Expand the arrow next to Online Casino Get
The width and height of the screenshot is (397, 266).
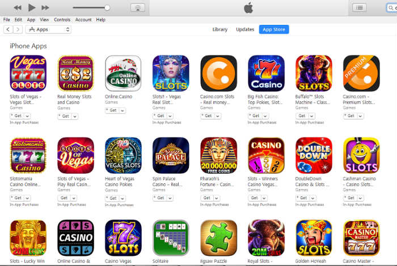pos(123,110)
